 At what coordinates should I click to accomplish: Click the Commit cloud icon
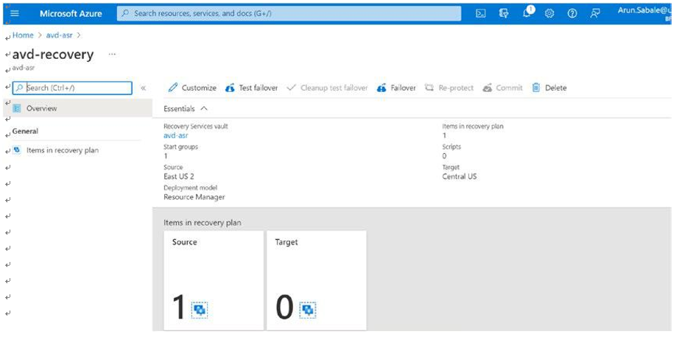[x=488, y=88]
